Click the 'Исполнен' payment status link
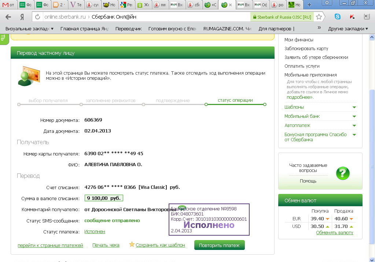 tap(95, 231)
